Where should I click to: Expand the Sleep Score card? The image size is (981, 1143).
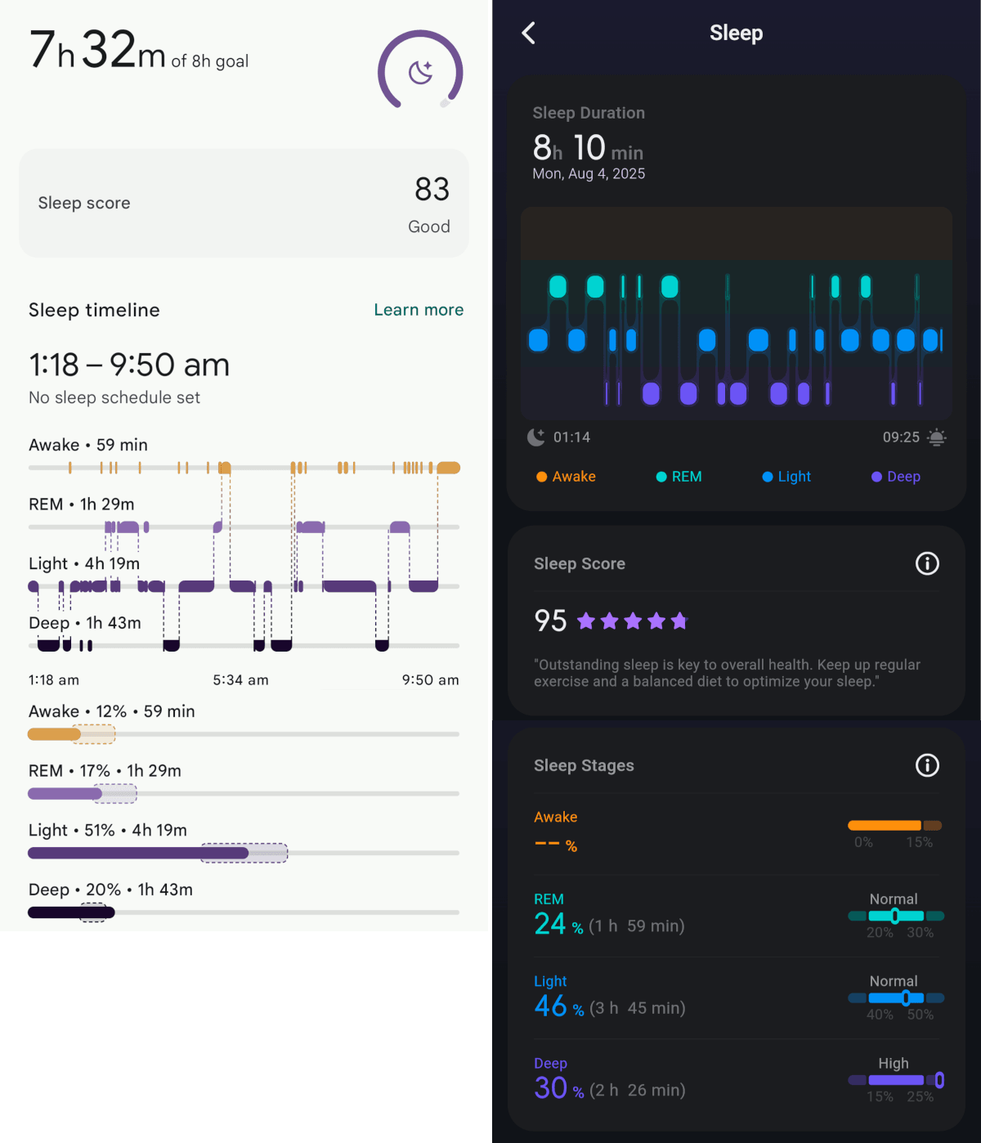[x=736, y=621]
